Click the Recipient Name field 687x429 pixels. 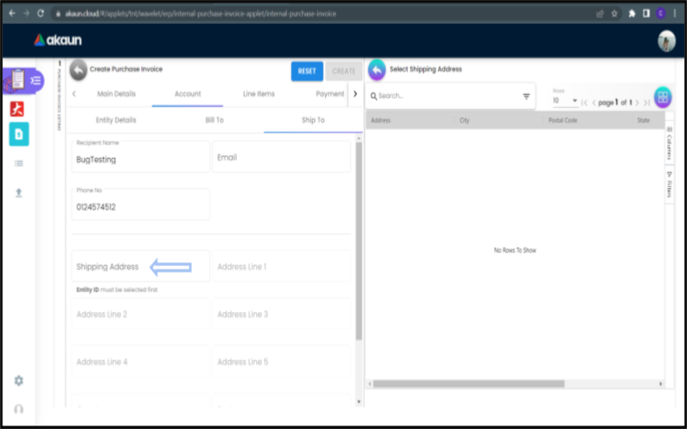[141, 157]
